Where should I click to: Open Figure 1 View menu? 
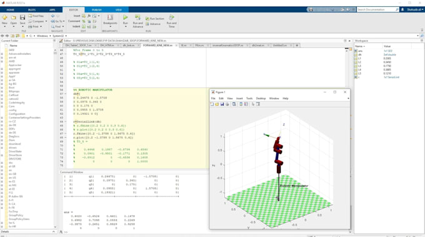point(230,99)
